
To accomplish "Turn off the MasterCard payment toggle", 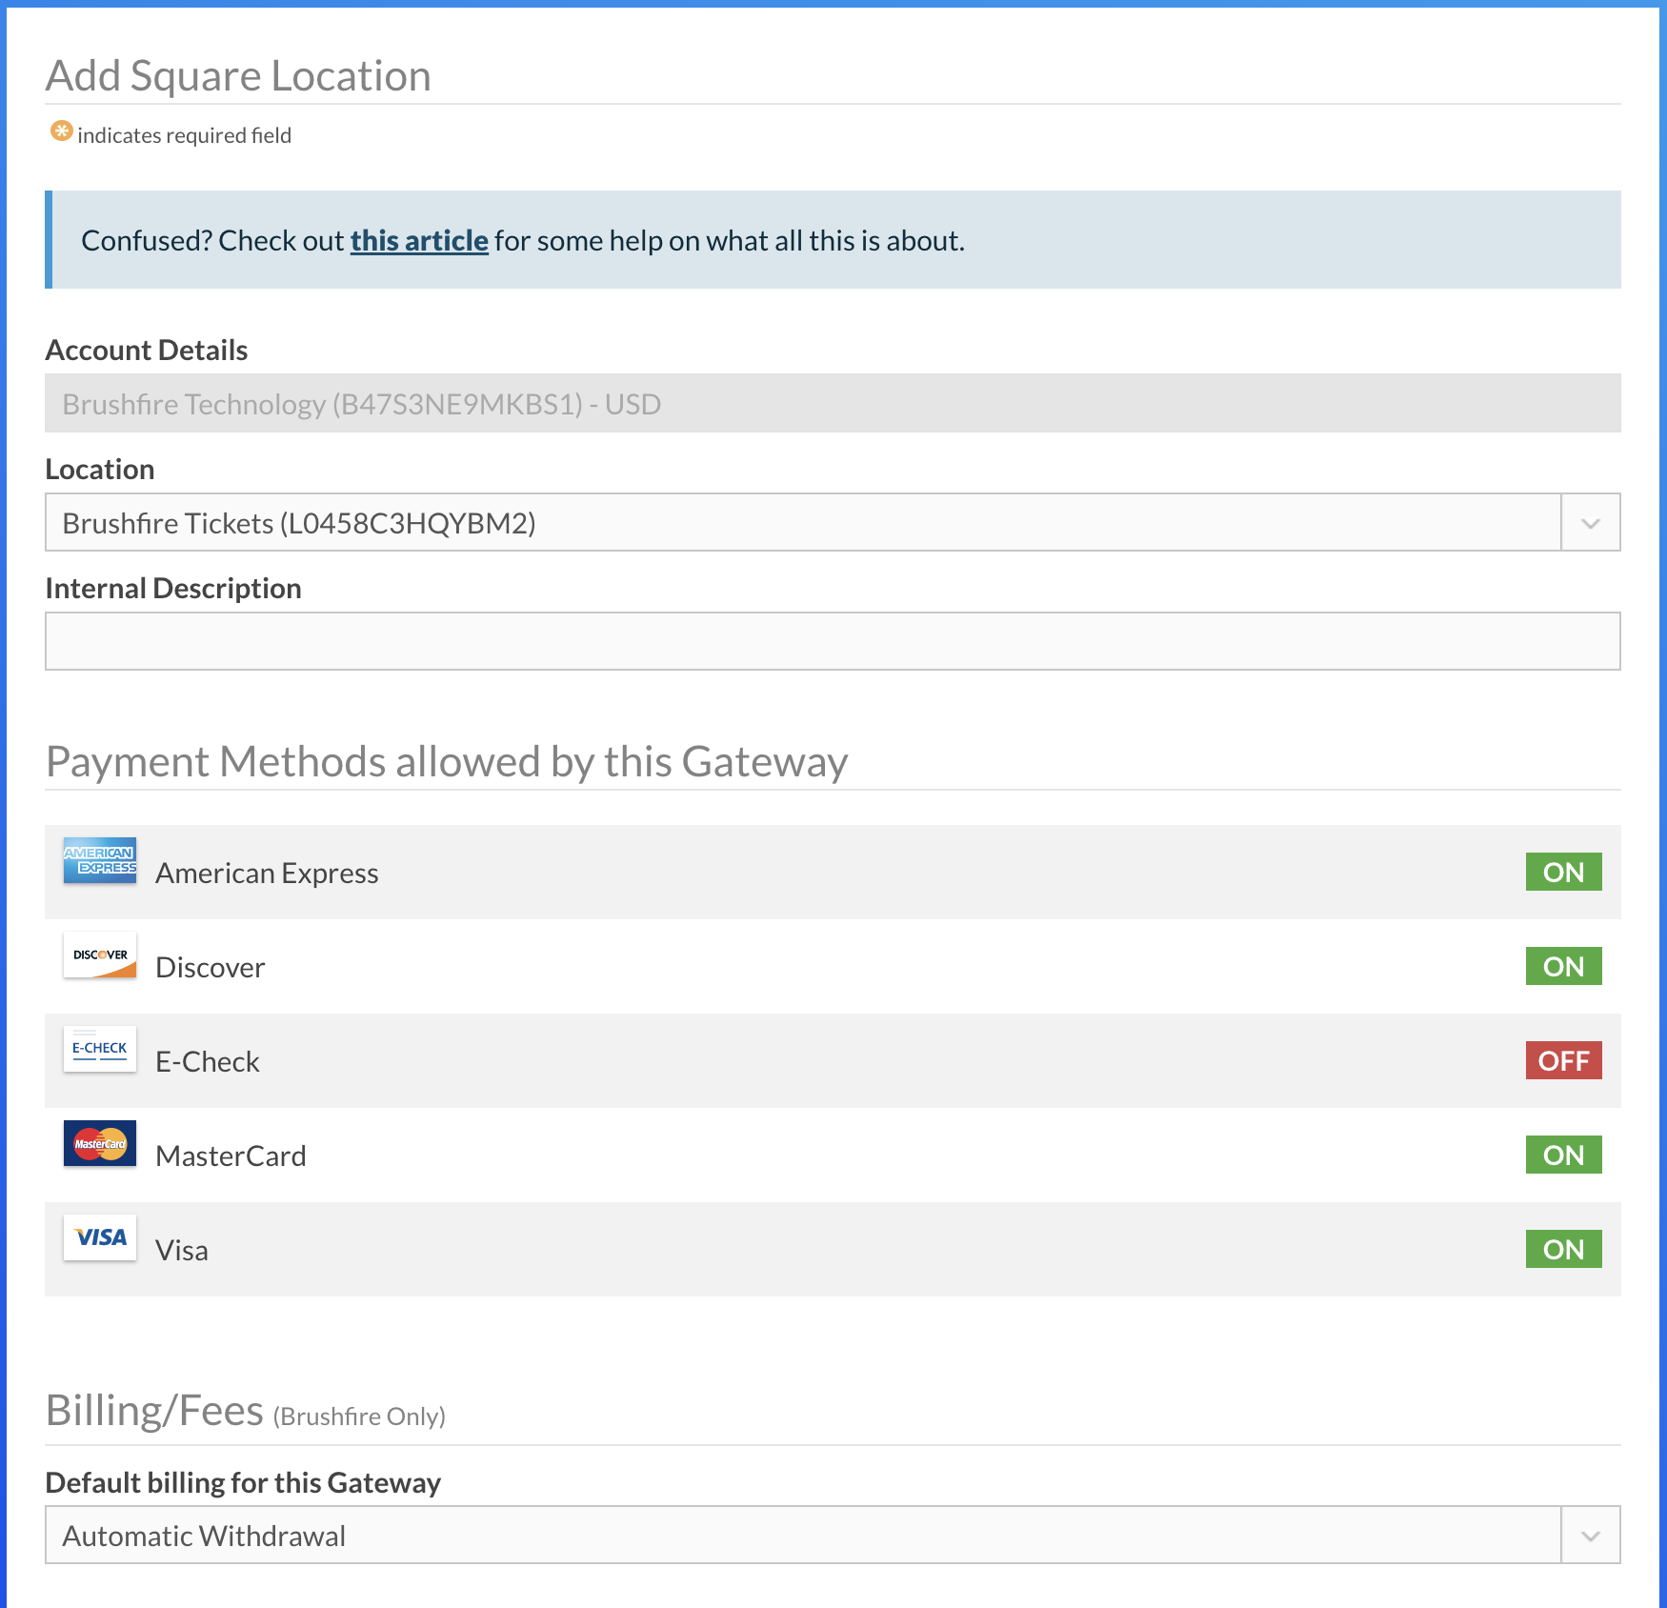I will (1563, 1155).
